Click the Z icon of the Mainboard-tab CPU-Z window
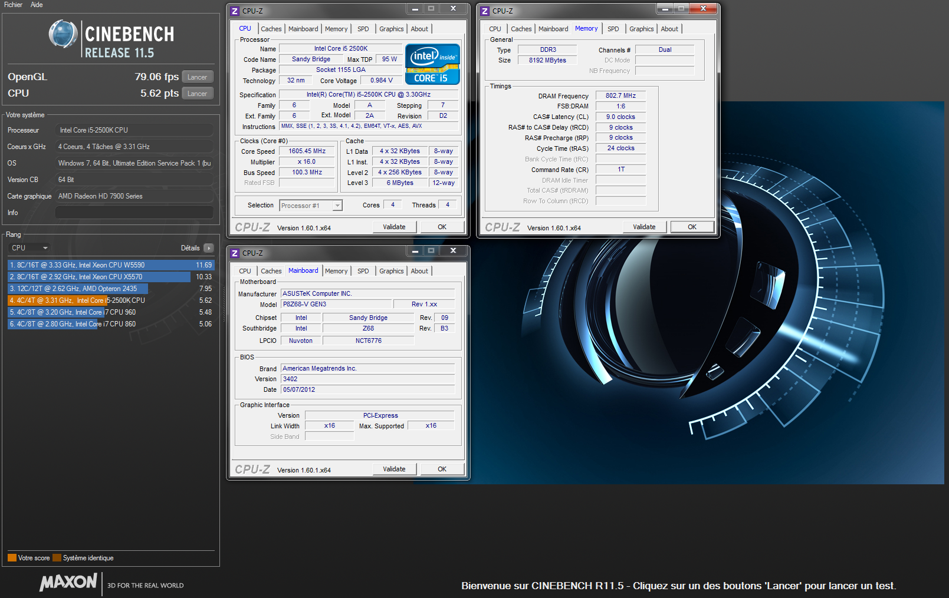 point(235,253)
